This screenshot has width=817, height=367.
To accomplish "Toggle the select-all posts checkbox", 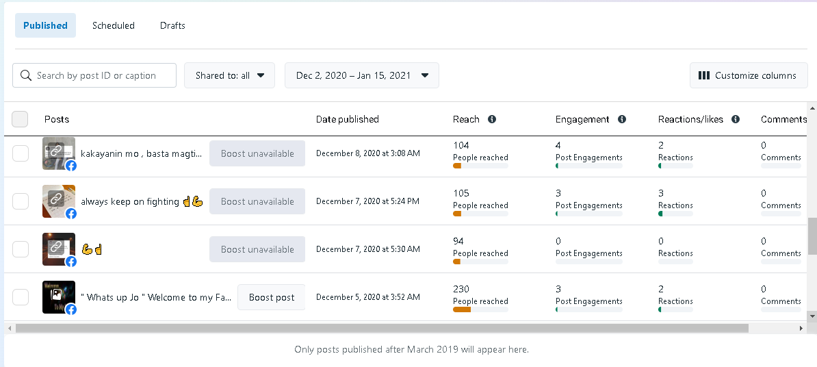I will pos(21,119).
